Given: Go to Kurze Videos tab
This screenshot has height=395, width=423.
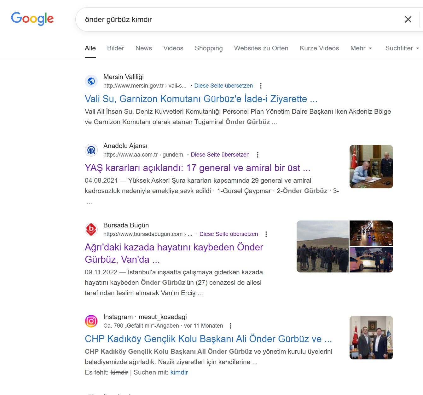Looking at the screenshot, I should [319, 48].
